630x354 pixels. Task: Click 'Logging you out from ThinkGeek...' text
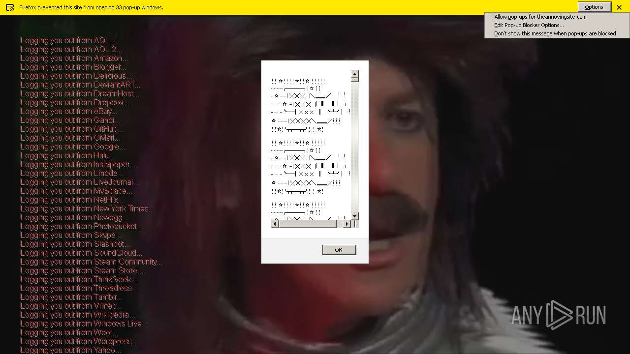[78, 279]
